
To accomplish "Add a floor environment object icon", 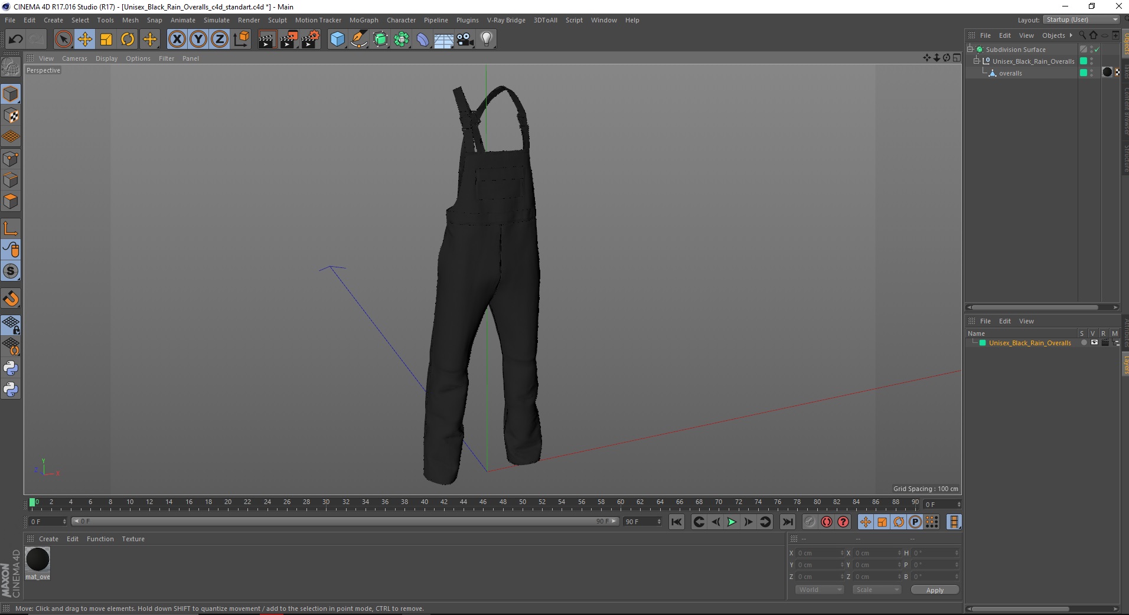I will (444, 40).
